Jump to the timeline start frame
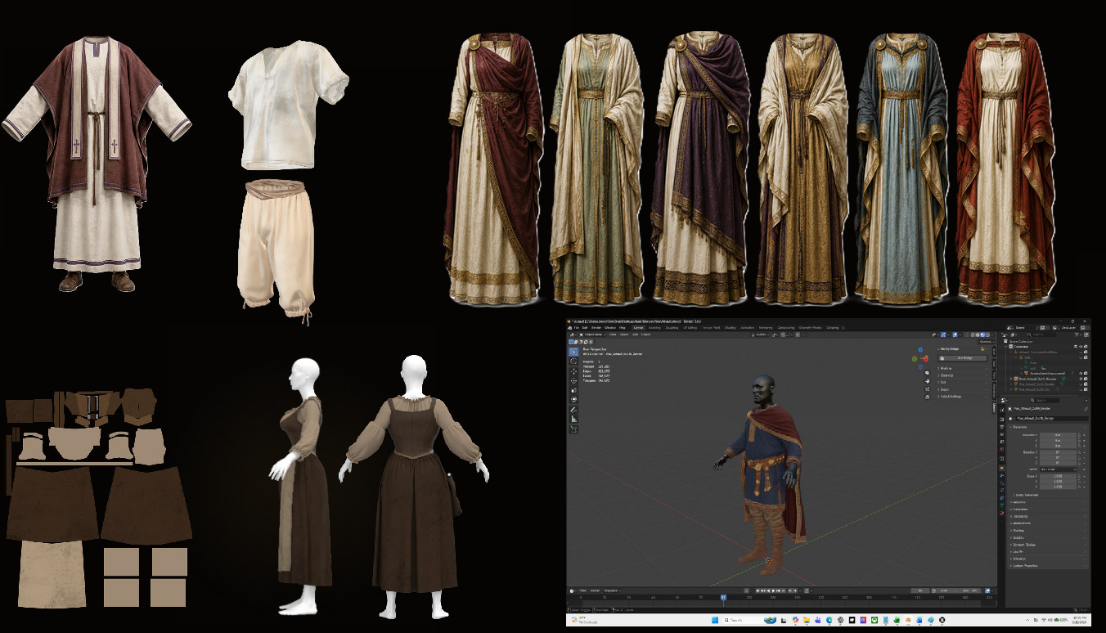1106x633 pixels. tap(758, 590)
